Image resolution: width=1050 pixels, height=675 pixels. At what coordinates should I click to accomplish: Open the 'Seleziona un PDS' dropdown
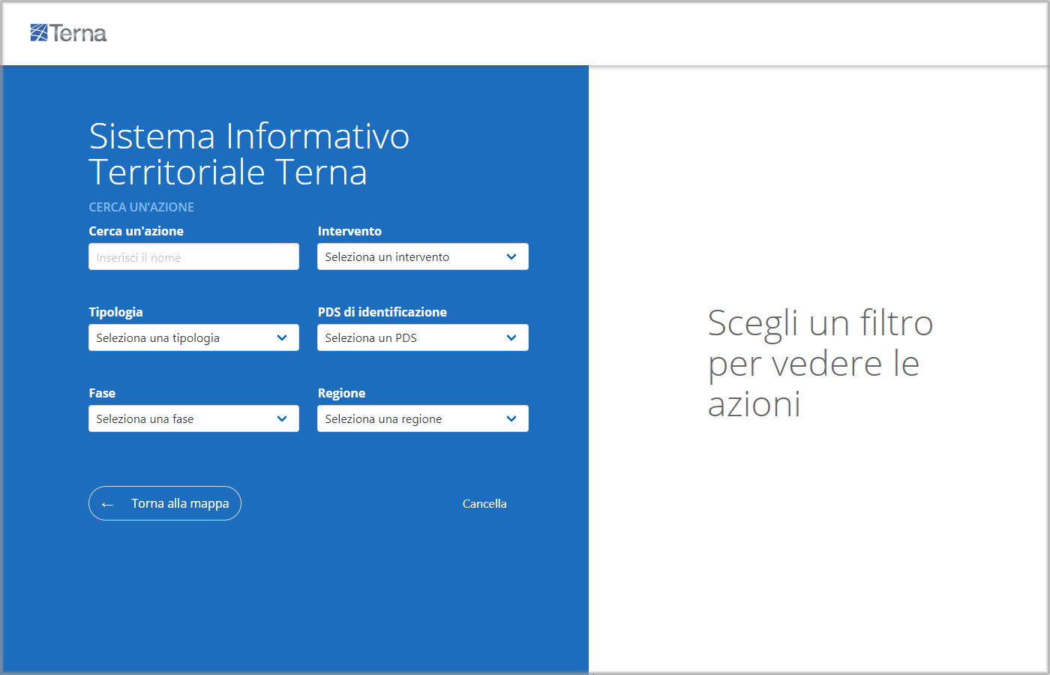423,337
